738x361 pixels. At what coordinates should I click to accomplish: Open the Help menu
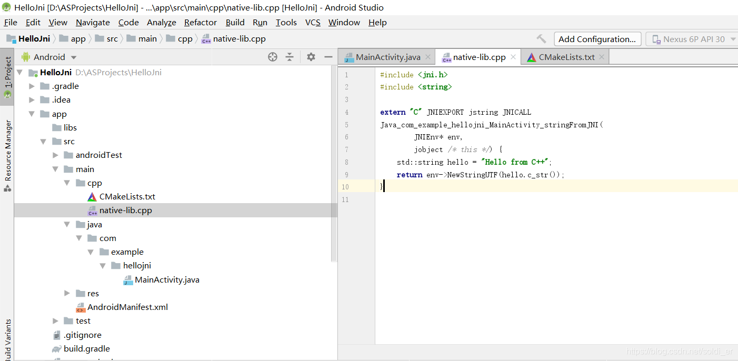pos(377,22)
